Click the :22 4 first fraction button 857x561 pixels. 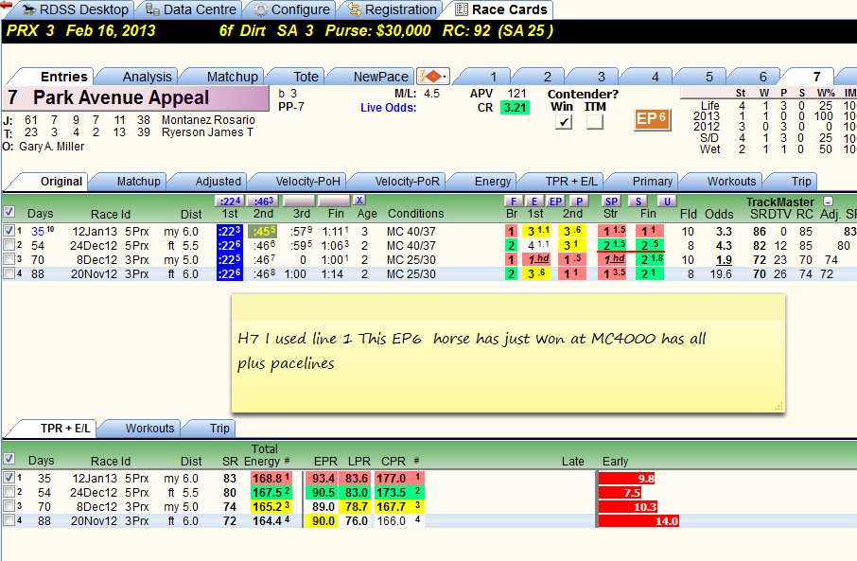[229, 201]
